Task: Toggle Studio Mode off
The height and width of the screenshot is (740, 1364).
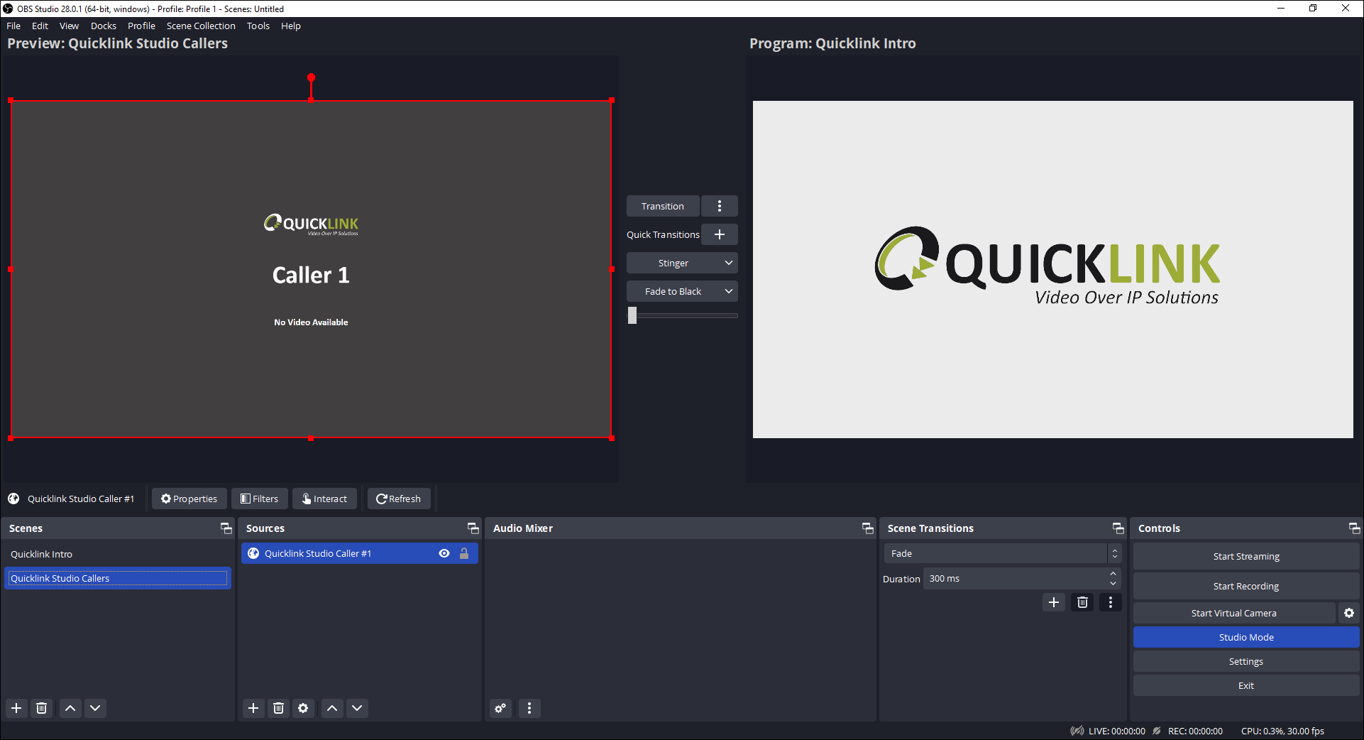Action: click(x=1246, y=637)
